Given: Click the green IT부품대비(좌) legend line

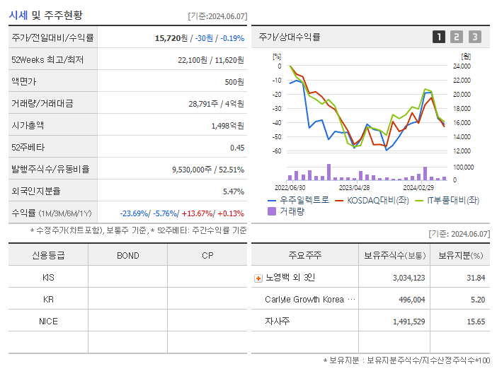Looking at the screenshot, I should tap(419, 201).
